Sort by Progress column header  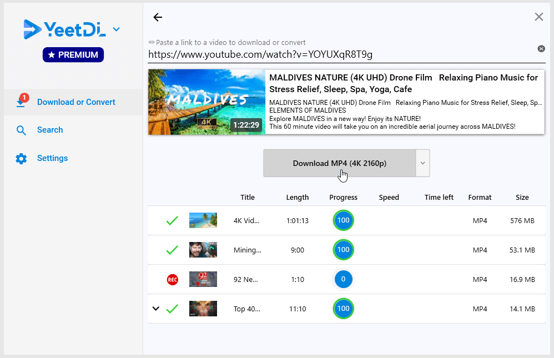coord(343,197)
